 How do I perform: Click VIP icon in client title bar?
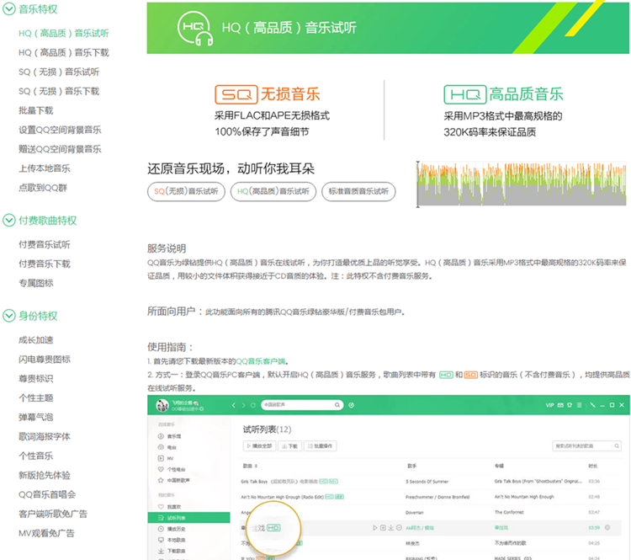[549, 405]
